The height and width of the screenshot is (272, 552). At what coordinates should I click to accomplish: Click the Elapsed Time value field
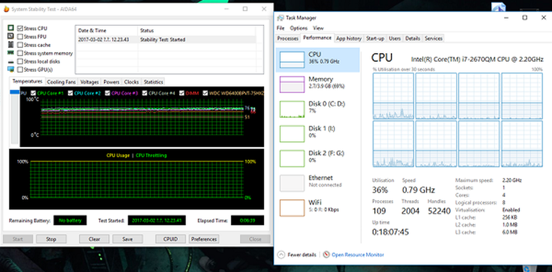point(247,221)
